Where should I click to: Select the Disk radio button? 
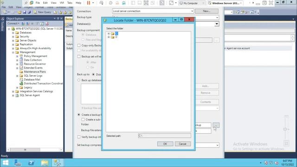point(93,75)
